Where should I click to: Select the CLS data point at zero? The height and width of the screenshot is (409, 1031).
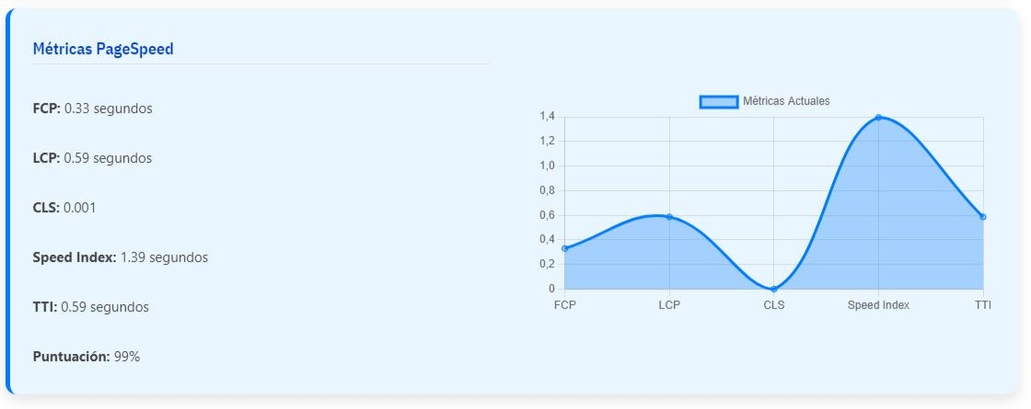coord(774,289)
